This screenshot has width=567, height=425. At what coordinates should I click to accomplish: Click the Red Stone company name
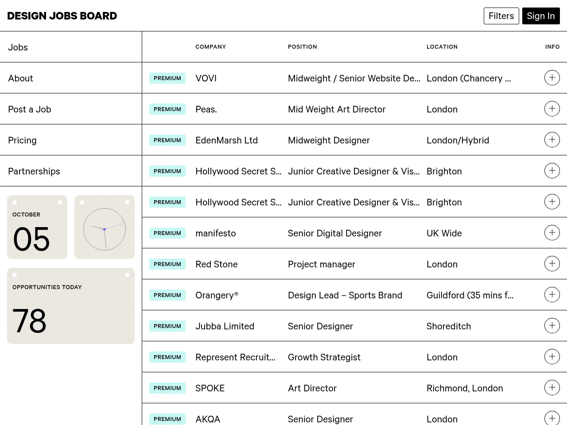coord(216,264)
